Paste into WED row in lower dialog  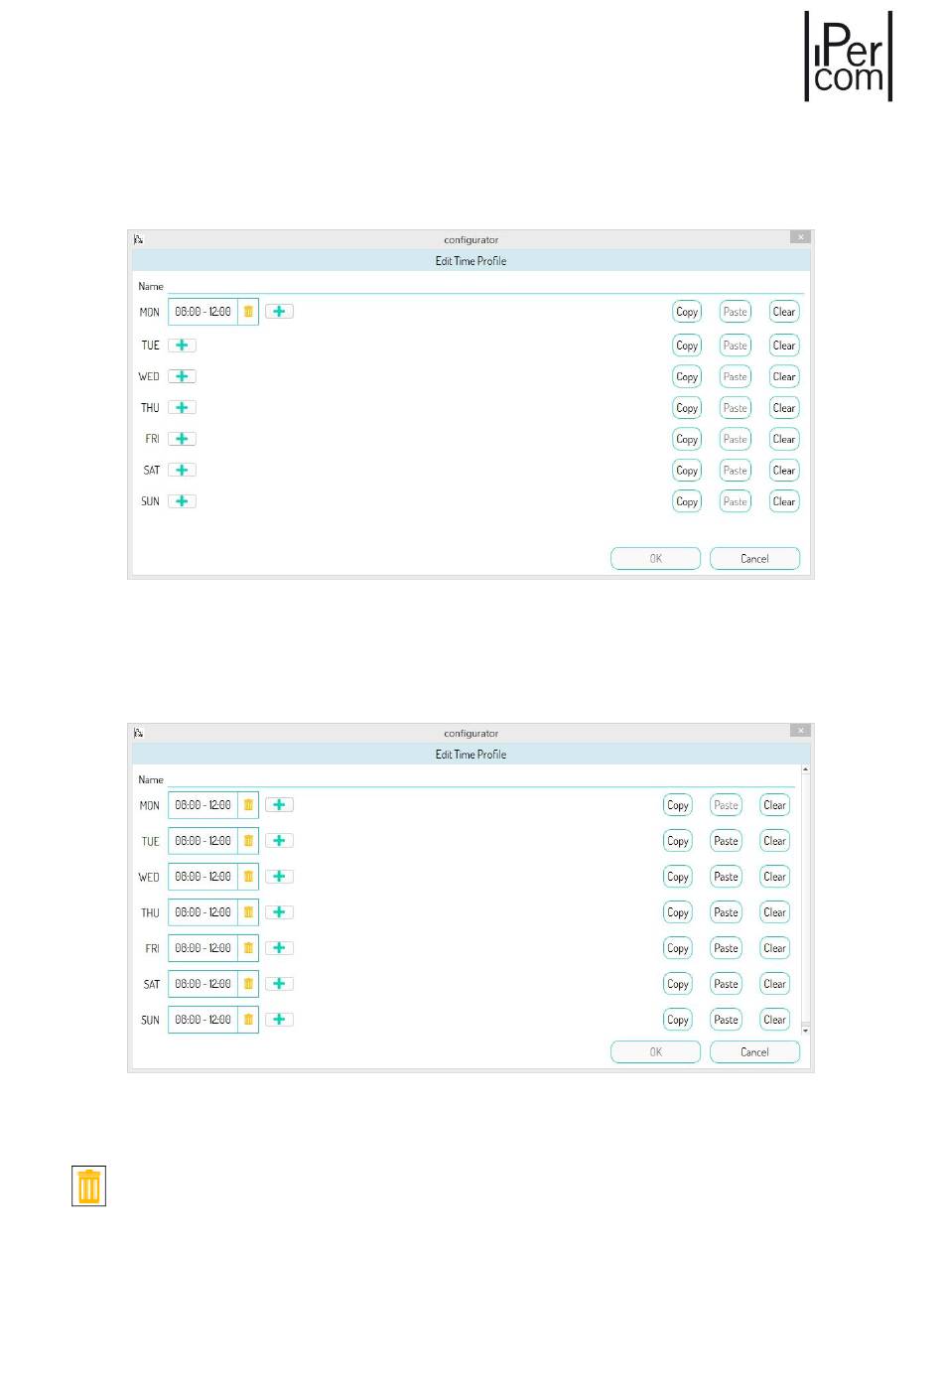coord(727,877)
